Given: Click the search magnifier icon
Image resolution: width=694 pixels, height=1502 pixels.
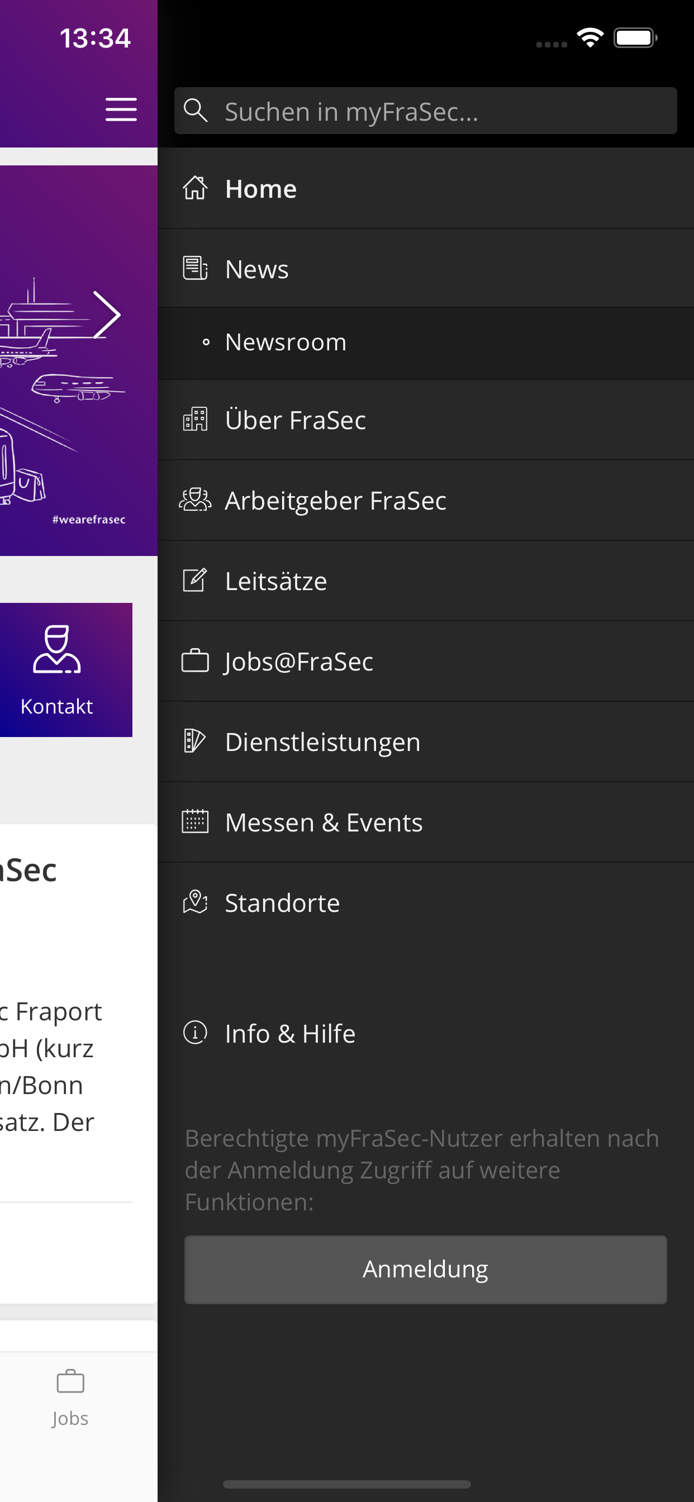Looking at the screenshot, I should click(196, 110).
